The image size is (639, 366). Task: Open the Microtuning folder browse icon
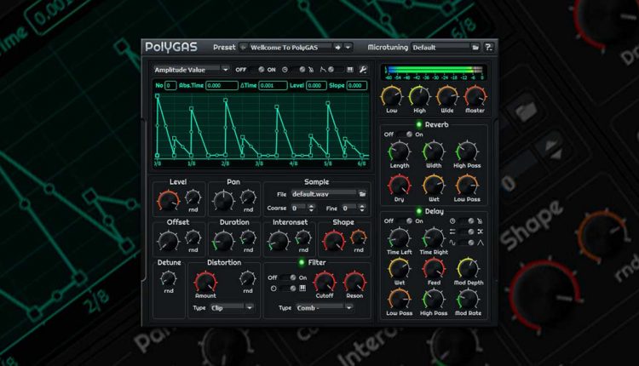pyautogui.click(x=475, y=48)
